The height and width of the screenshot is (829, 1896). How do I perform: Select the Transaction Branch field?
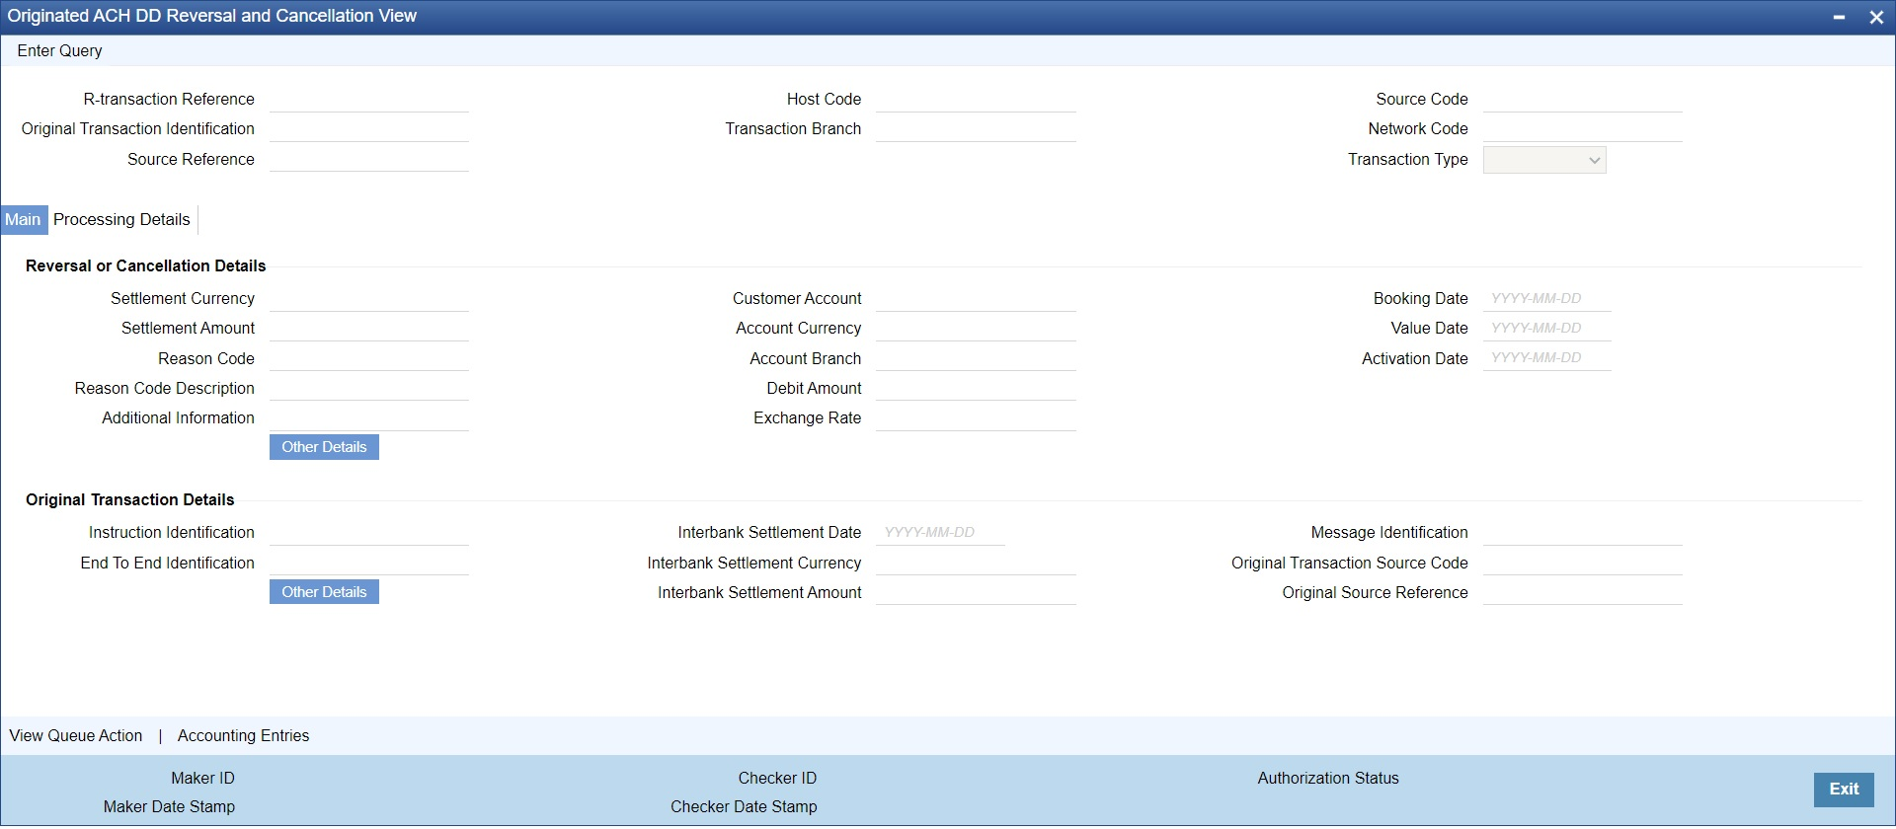(x=976, y=129)
